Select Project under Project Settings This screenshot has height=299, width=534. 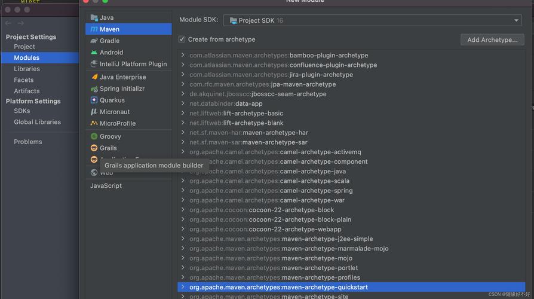24,47
